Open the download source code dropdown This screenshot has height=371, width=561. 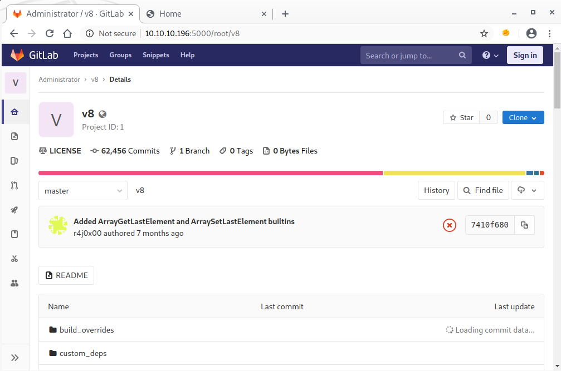[528, 190]
